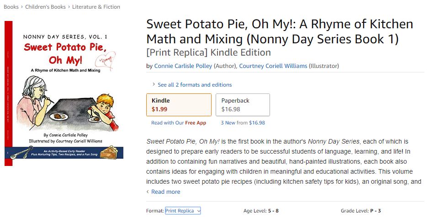Open the 3 New from $16.98 offers
The height and width of the screenshot is (217, 429).
[x=243, y=123]
